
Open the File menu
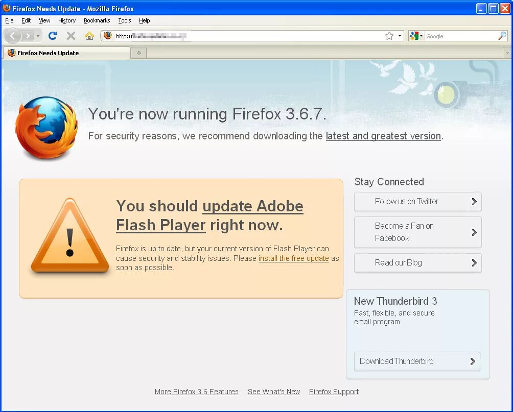(9, 20)
